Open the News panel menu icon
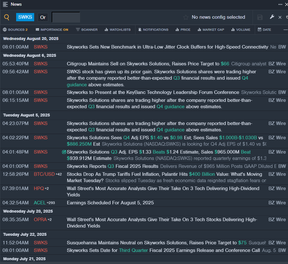 (5, 4)
